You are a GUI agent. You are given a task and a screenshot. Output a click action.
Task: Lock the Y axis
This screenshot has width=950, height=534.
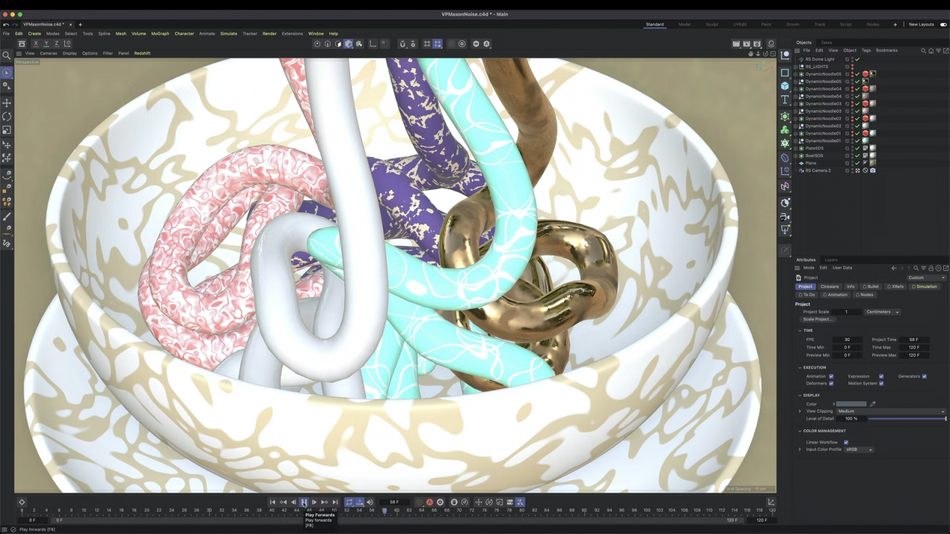[46, 43]
